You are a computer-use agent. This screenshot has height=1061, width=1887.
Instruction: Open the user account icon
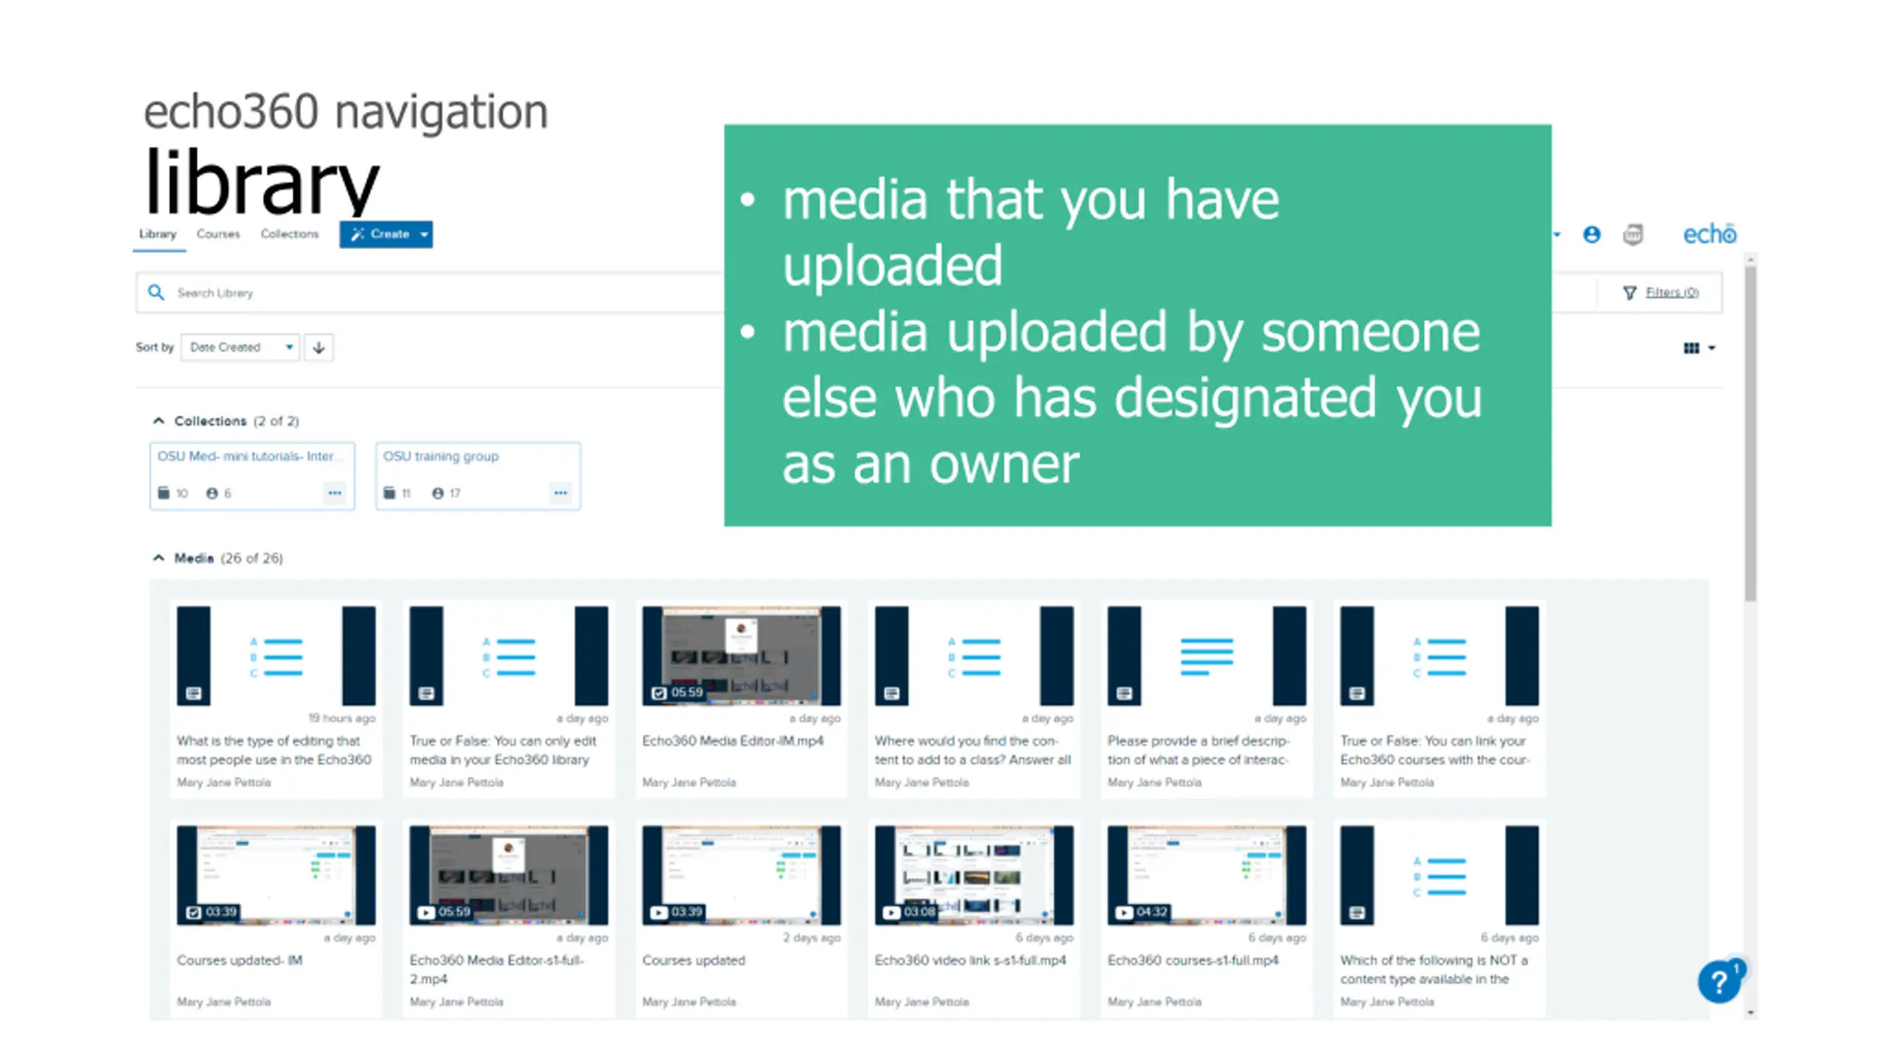[x=1591, y=234]
